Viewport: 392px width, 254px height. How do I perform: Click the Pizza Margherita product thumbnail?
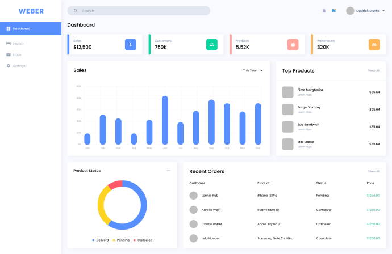pos(288,92)
